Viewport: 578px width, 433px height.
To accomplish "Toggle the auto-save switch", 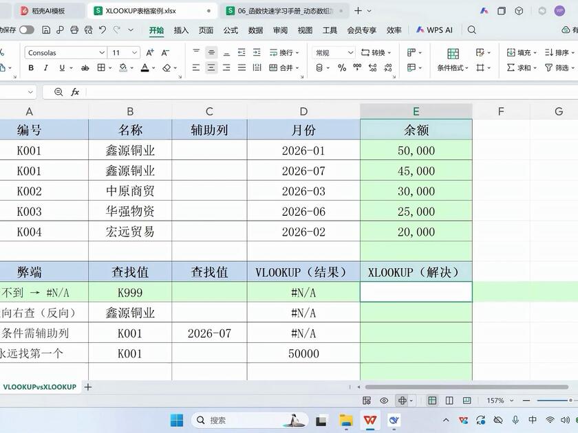I will pos(27,30).
